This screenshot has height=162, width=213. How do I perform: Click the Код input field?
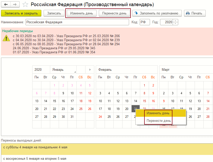pyautogui.click(x=144, y=22)
